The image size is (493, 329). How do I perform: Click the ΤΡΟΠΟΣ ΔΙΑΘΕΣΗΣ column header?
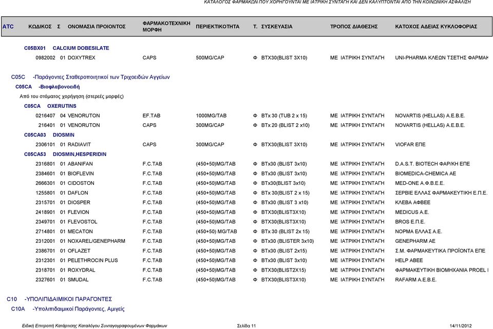coord(354,26)
